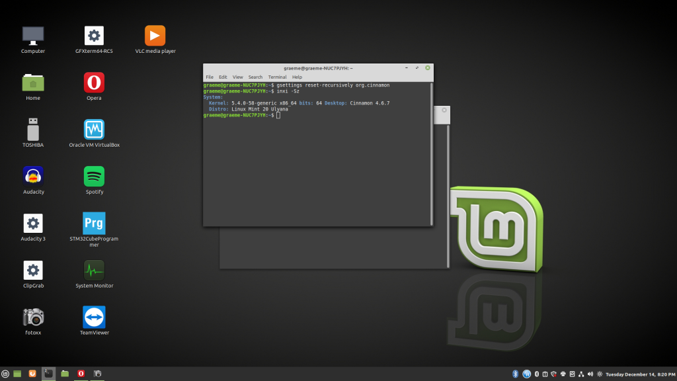Open the Linux Mint start menu
This screenshot has width=677, height=381.
point(6,374)
